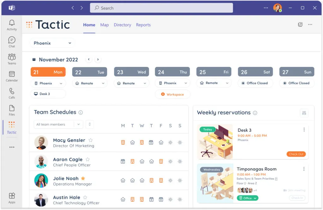This screenshot has height=210, width=323.
Task: Click Macy Gensler's Monday office icon
Action: tap(123, 142)
